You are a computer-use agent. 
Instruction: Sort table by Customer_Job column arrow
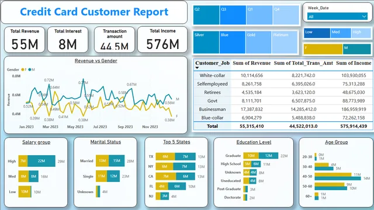click(197, 68)
